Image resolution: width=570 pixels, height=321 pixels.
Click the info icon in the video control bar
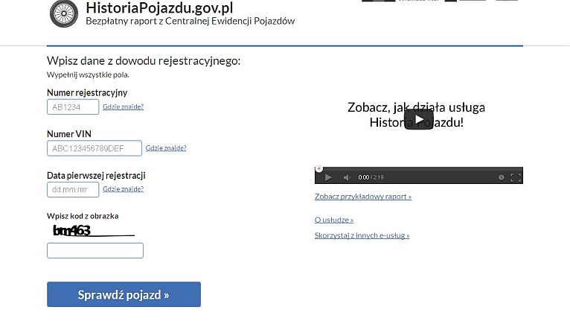501,177
